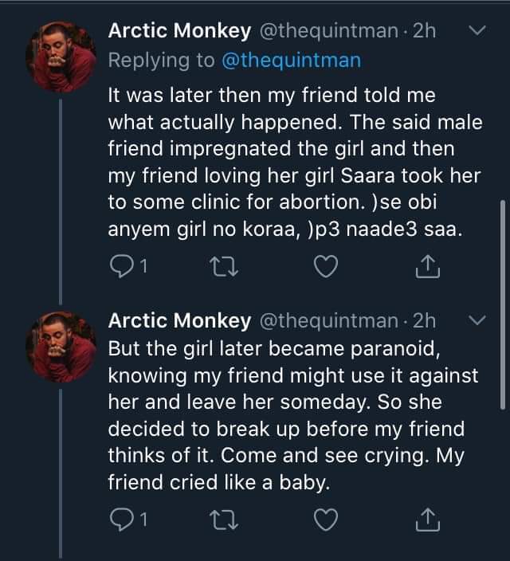The image size is (510, 561).
Task: Tap Arctic Monkey's name on the bottom tweet
Action: click(178, 321)
